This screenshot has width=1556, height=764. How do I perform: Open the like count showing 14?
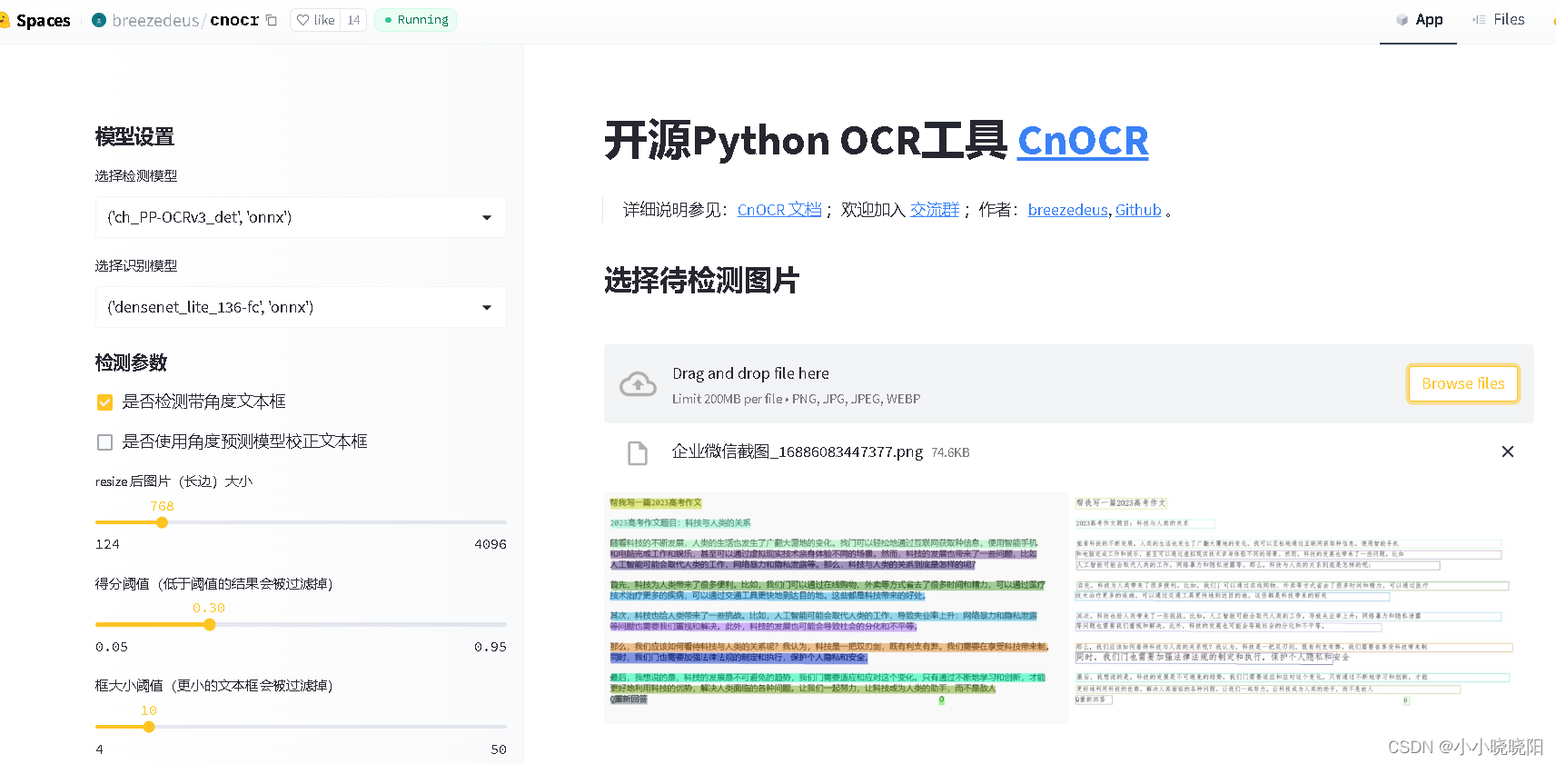(x=353, y=20)
